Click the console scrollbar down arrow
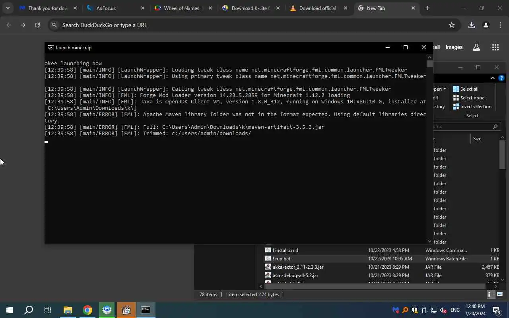Screen dimensions: 509x318 [429, 241]
